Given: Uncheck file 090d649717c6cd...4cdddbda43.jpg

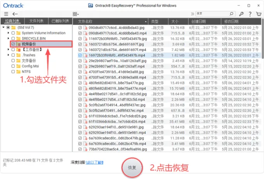Looking at the screenshot, I should (80, 28).
